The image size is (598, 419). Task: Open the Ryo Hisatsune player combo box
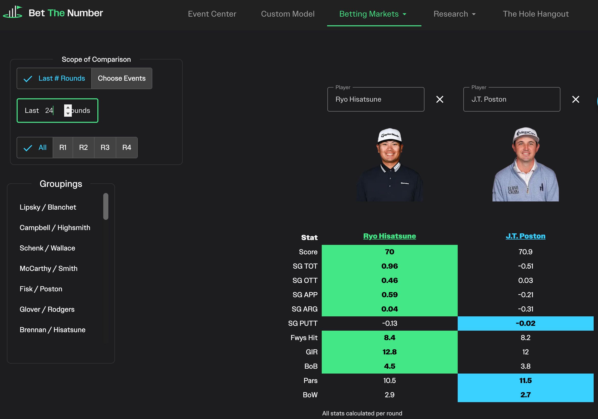pos(375,99)
